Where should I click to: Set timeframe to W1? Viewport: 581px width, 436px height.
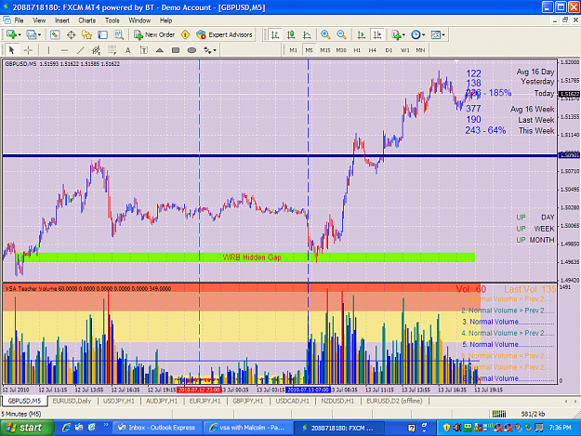click(x=405, y=50)
